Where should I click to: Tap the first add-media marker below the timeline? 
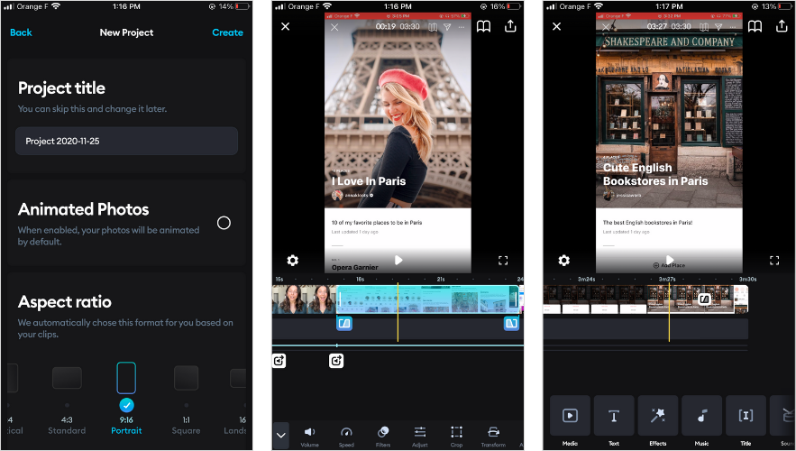tap(279, 361)
